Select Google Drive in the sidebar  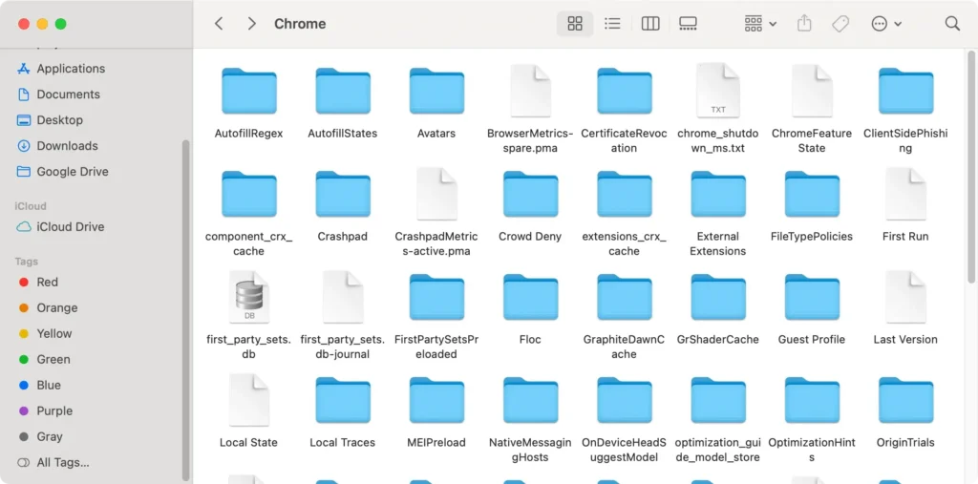pos(62,172)
